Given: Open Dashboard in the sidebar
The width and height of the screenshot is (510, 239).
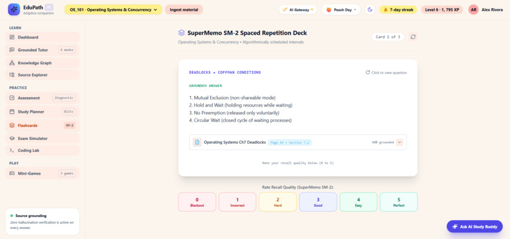Looking at the screenshot, I should click(42, 37).
